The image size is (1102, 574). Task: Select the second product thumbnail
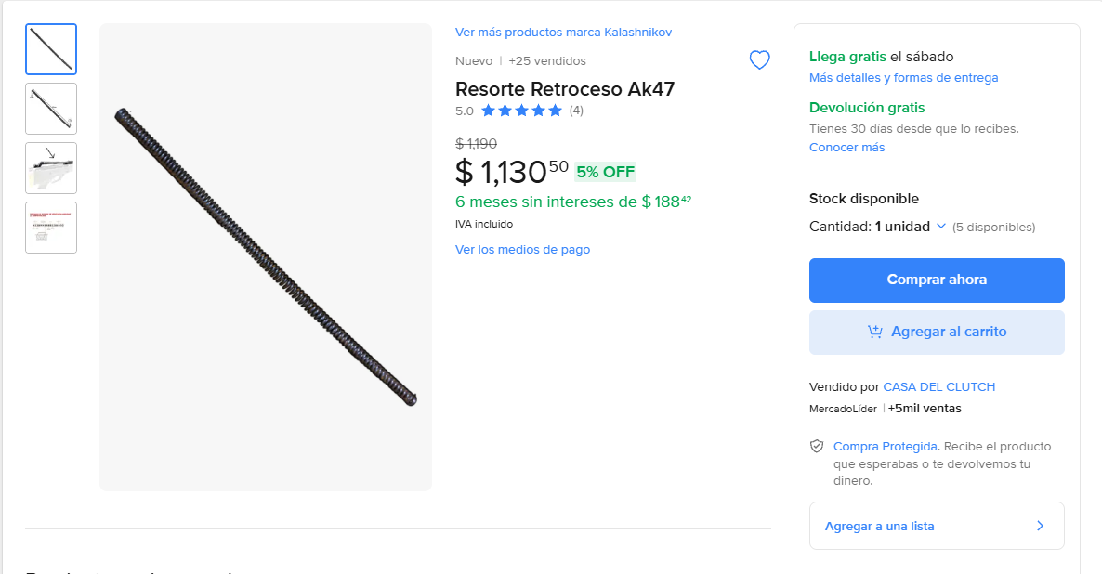pos(51,109)
